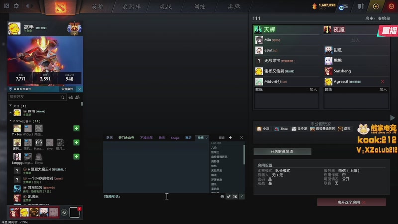
Task: Expand the side panel with the right-pointing triangle
Action: (392, 118)
